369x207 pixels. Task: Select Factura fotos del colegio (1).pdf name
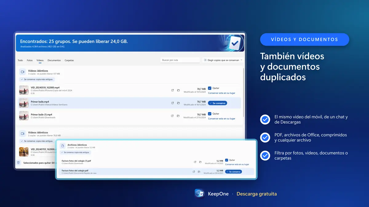coord(76,161)
